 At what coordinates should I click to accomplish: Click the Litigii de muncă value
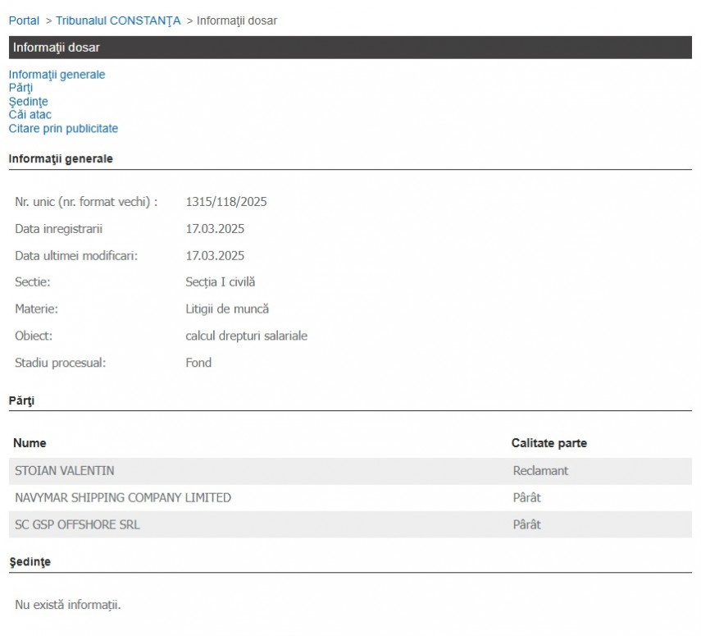click(x=227, y=309)
